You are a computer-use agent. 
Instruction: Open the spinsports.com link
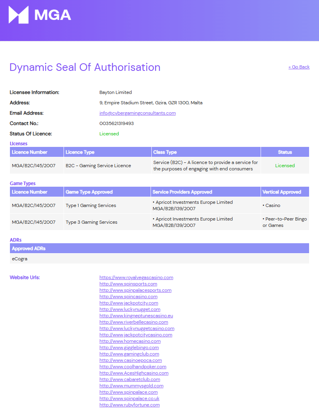(128, 284)
